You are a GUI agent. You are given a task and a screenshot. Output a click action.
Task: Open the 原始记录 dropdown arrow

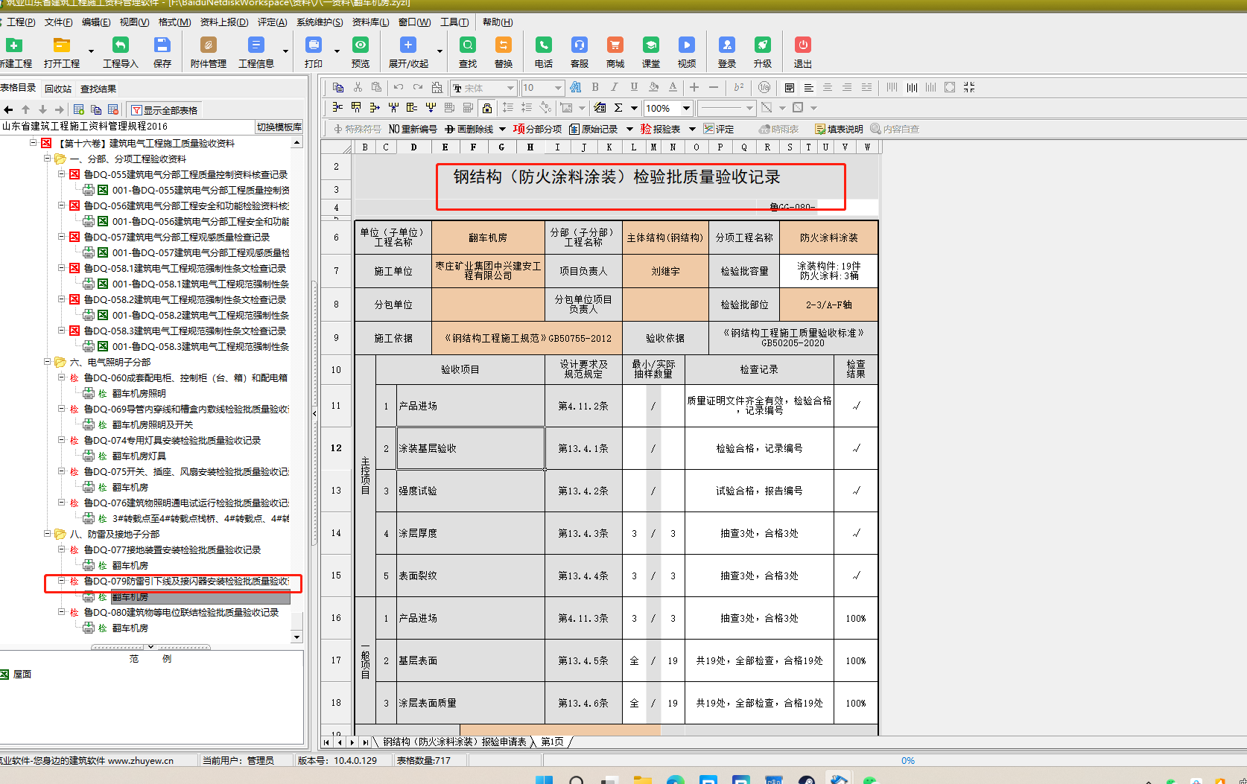629,129
